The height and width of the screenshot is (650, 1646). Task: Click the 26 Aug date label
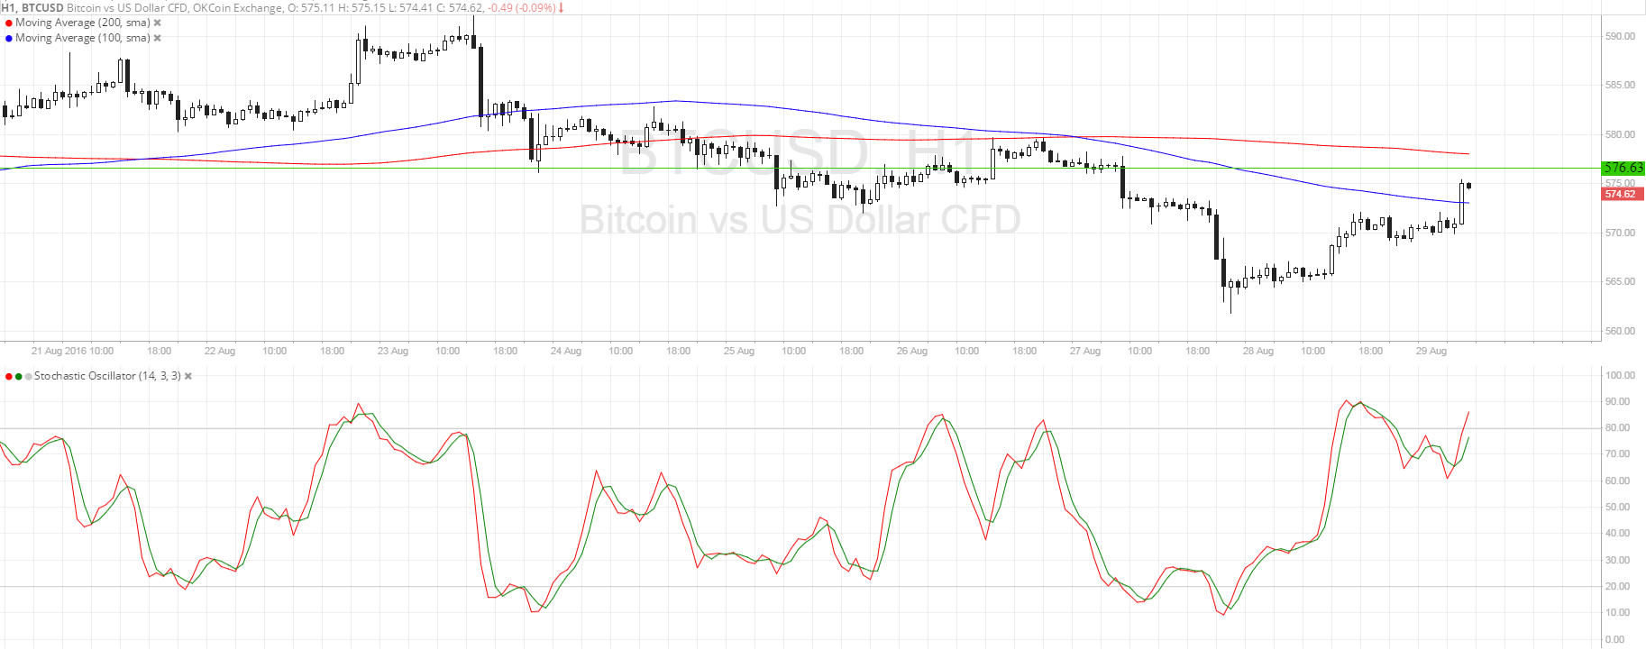click(912, 352)
